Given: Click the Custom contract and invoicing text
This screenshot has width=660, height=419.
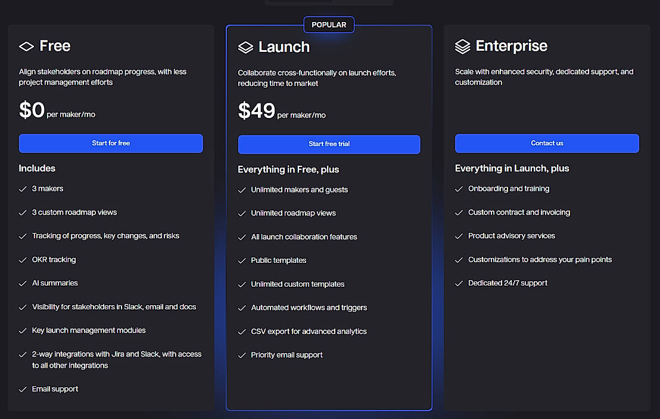Looking at the screenshot, I should (x=519, y=212).
